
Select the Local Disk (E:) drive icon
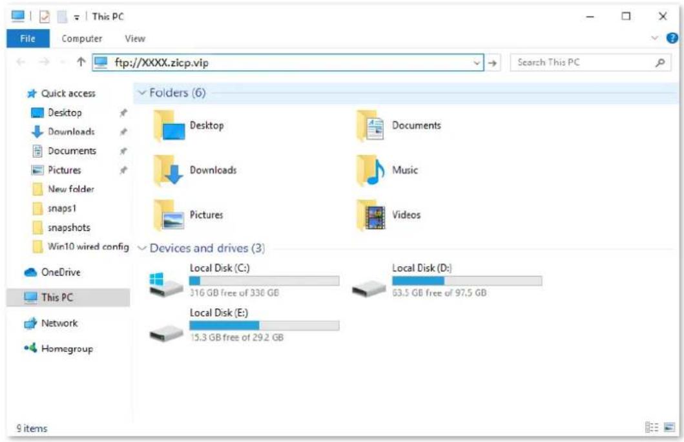pos(166,333)
